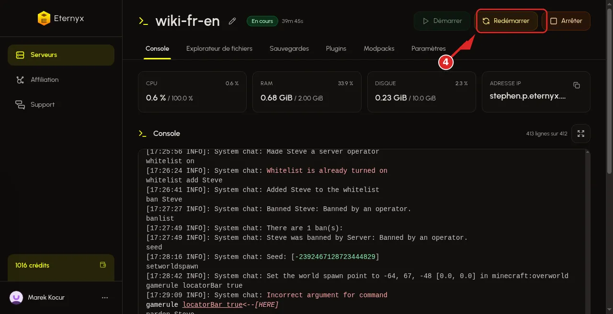Click the 39m 45s uptime text

coord(293,21)
